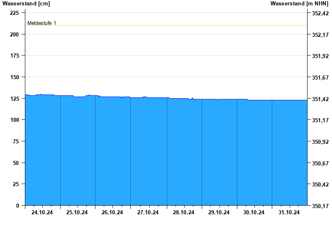332x228 pixels.
Task: Click the 26.10.24 date label
Action: (x=112, y=213)
